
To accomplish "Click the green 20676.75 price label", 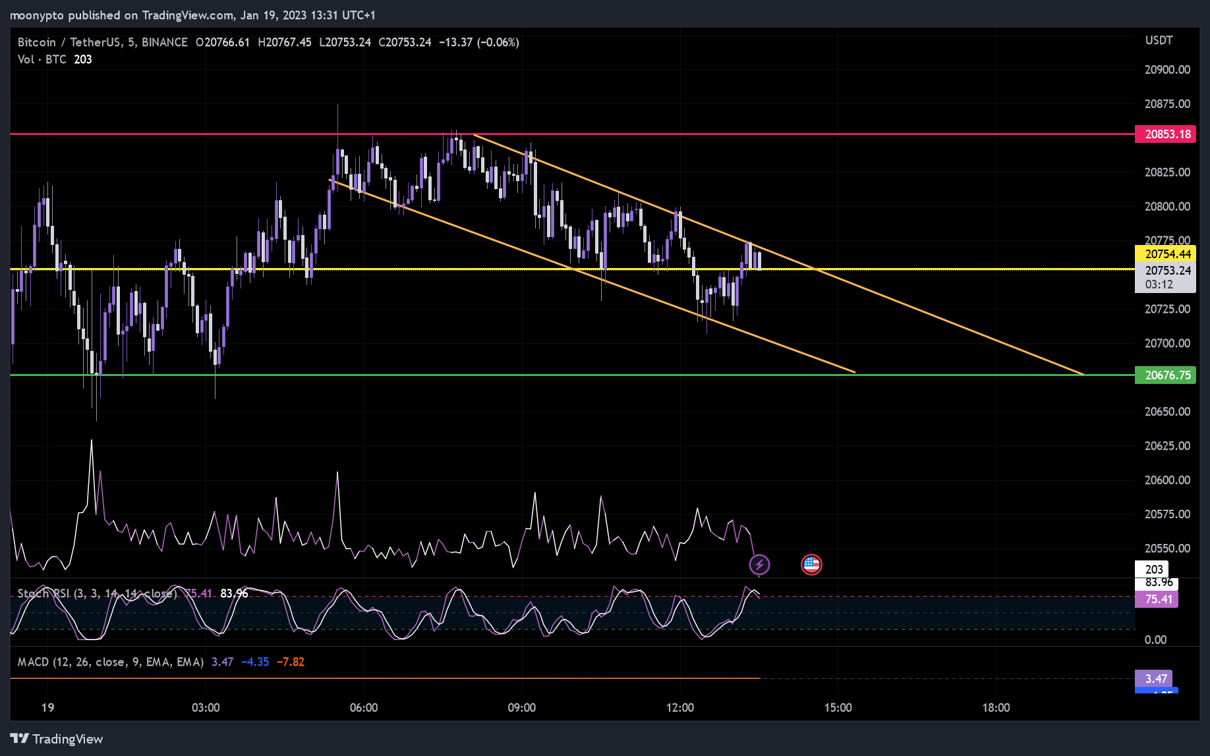I will click(x=1165, y=375).
